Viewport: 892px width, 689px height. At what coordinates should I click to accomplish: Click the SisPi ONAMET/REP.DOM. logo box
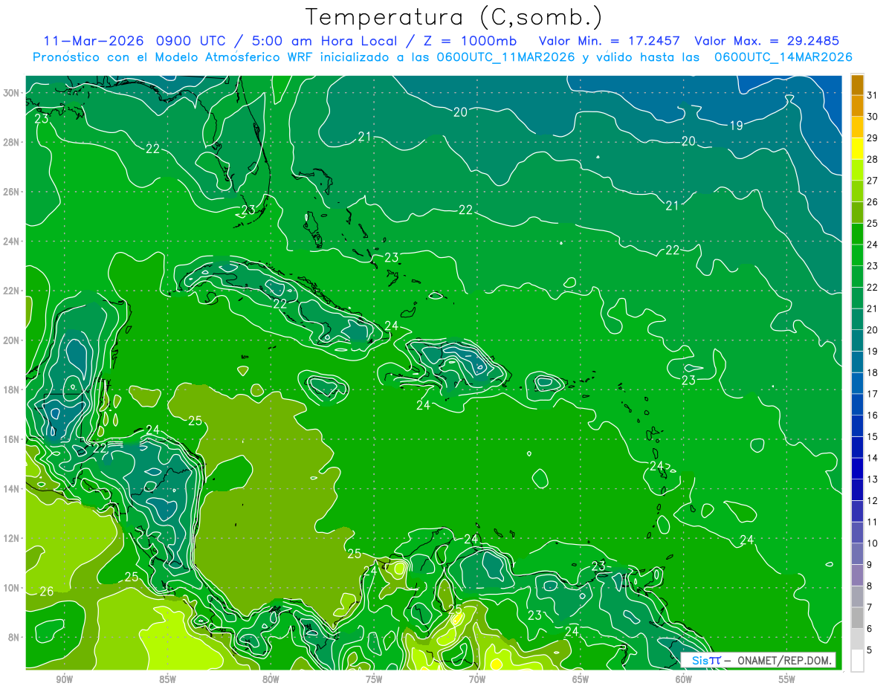pyautogui.click(x=758, y=660)
